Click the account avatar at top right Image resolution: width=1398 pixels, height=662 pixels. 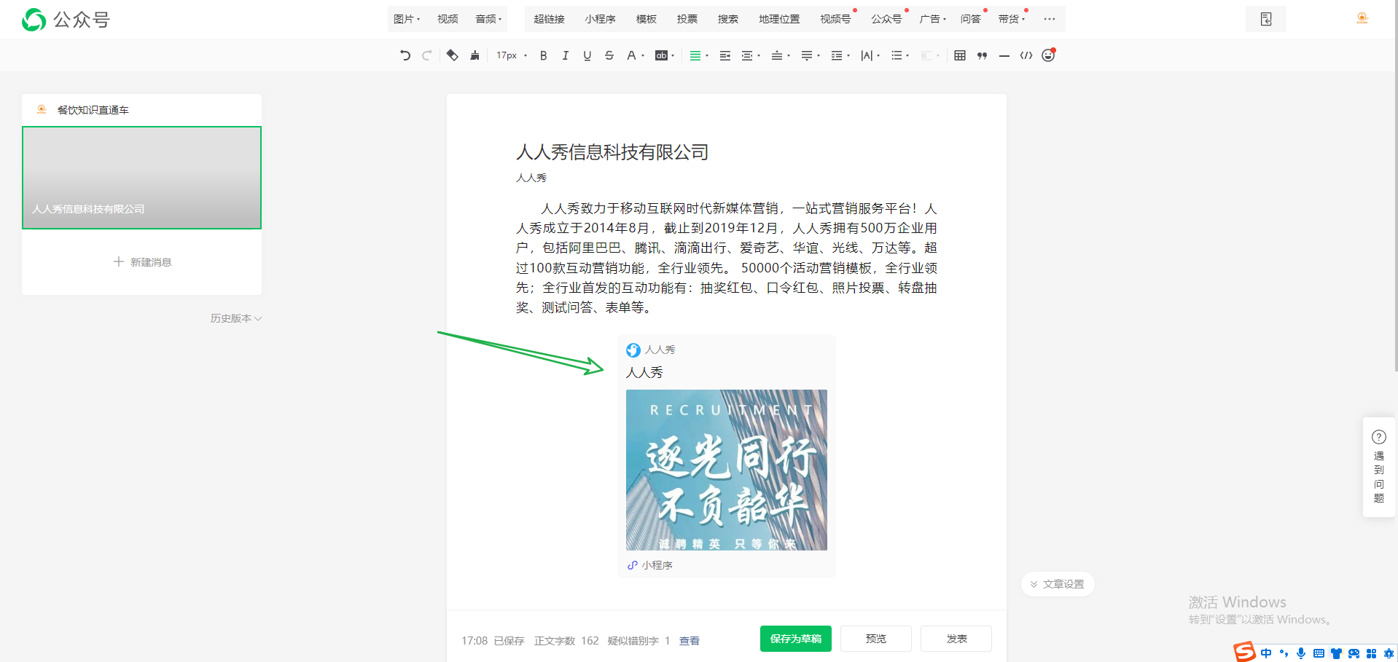[1362, 19]
